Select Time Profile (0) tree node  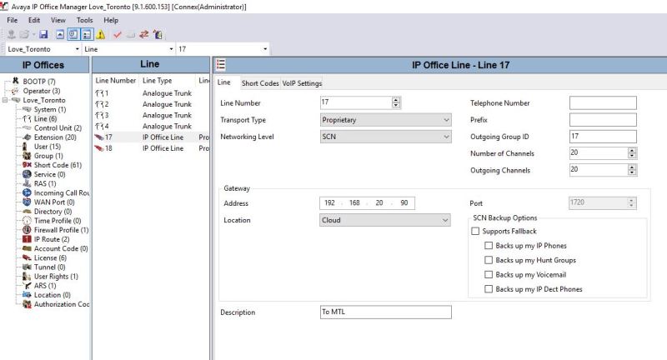pos(58,221)
